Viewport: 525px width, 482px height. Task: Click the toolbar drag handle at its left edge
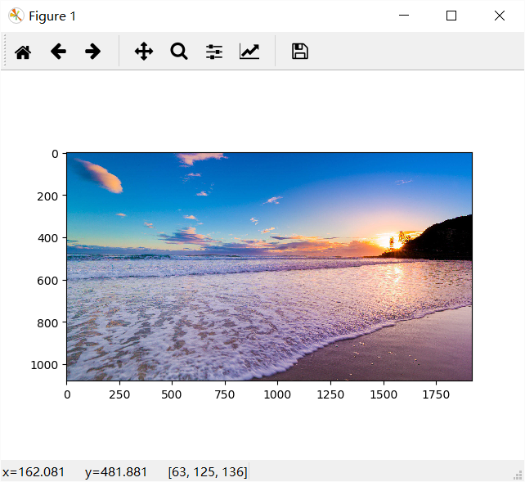coord(5,51)
